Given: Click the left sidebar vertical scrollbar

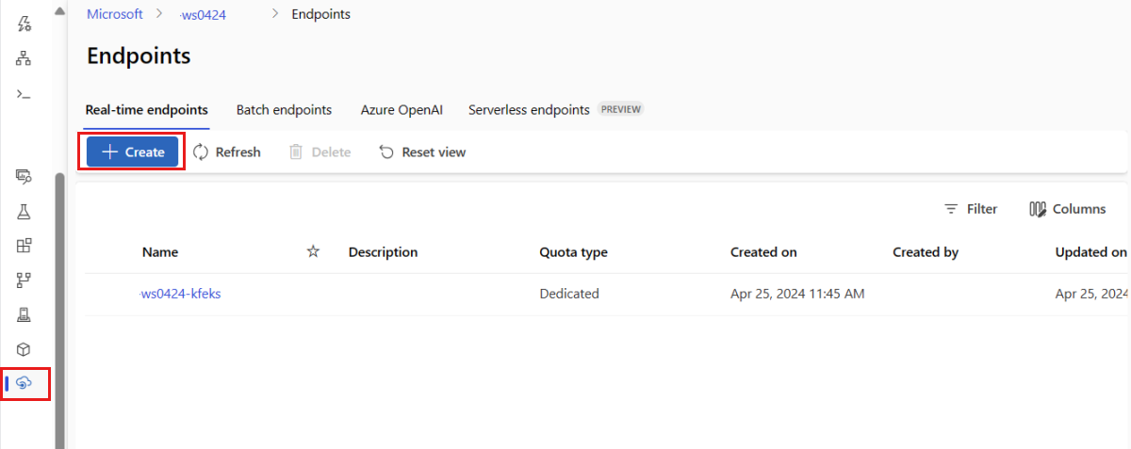Looking at the screenshot, I should 59,301.
